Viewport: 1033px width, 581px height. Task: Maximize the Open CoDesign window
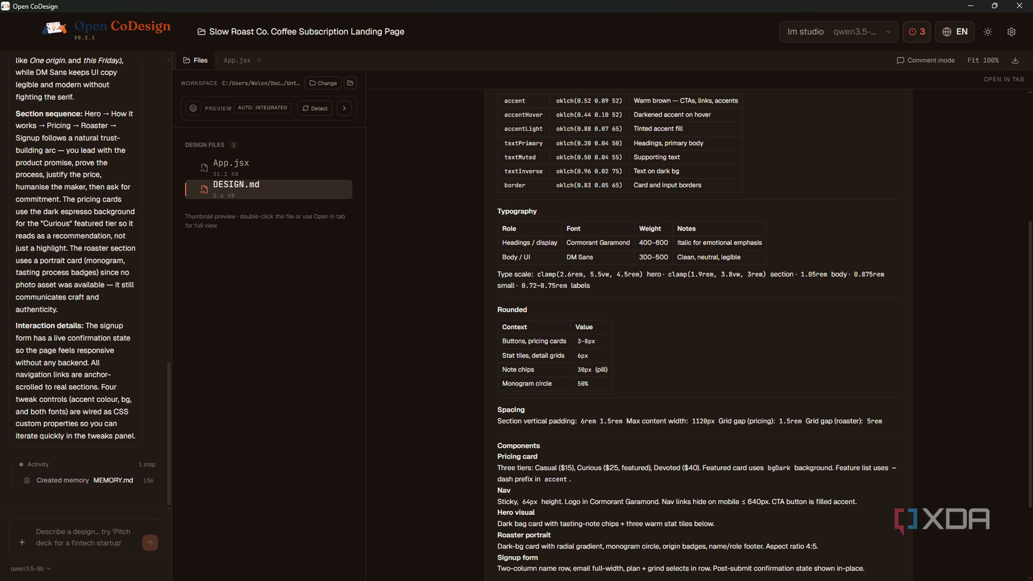click(994, 6)
